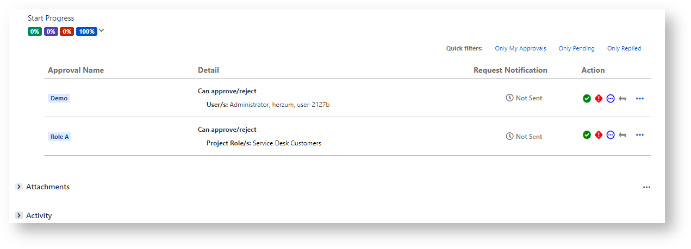Click the blue 100% progress badge
691x249 pixels.
point(86,31)
